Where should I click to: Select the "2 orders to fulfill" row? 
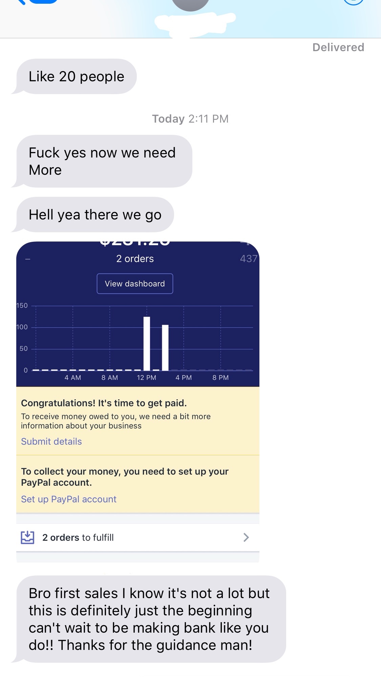tap(138, 537)
